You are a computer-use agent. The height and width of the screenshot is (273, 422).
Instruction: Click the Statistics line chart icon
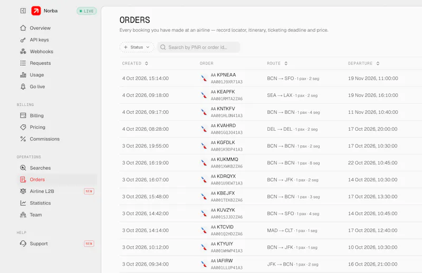(x=23, y=203)
